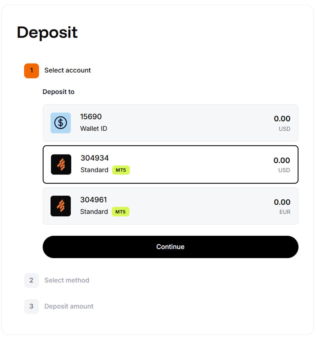
Task: Click the Deposit page heading
Action: [x=47, y=32]
